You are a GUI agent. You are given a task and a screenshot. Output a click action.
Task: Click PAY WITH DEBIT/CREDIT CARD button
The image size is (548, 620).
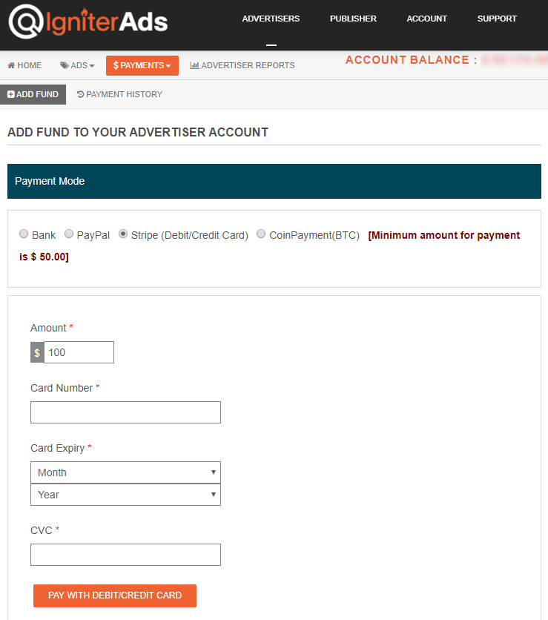115,596
